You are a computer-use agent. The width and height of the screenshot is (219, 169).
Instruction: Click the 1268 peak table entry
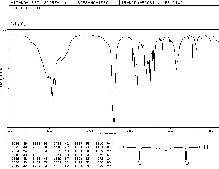[x=82, y=147]
